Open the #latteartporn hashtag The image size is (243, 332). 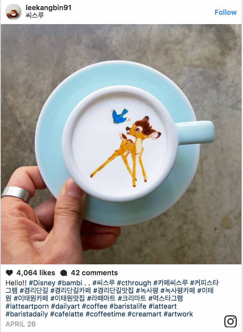27,306
